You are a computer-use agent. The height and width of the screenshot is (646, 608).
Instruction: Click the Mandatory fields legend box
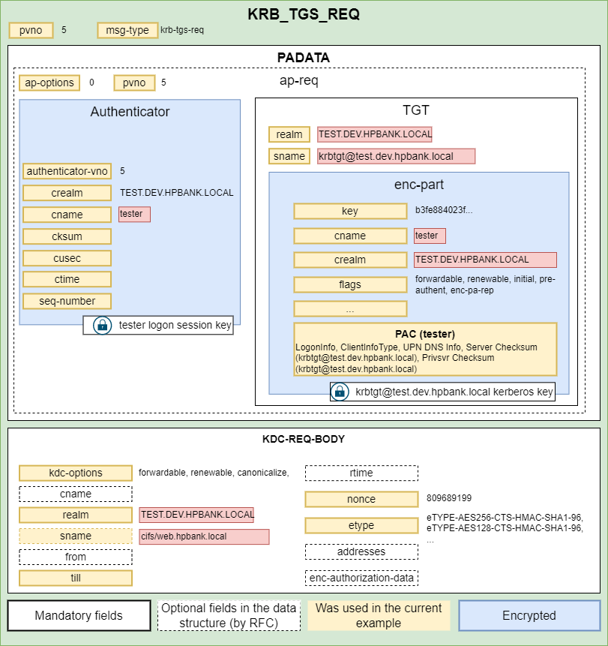pos(79,615)
